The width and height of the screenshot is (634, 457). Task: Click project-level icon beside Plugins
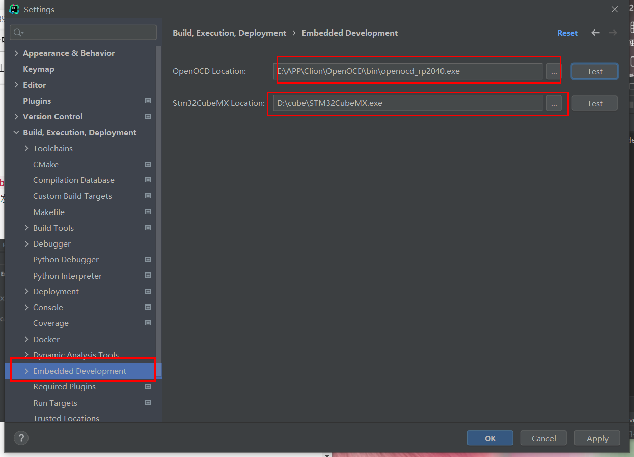pos(148,101)
